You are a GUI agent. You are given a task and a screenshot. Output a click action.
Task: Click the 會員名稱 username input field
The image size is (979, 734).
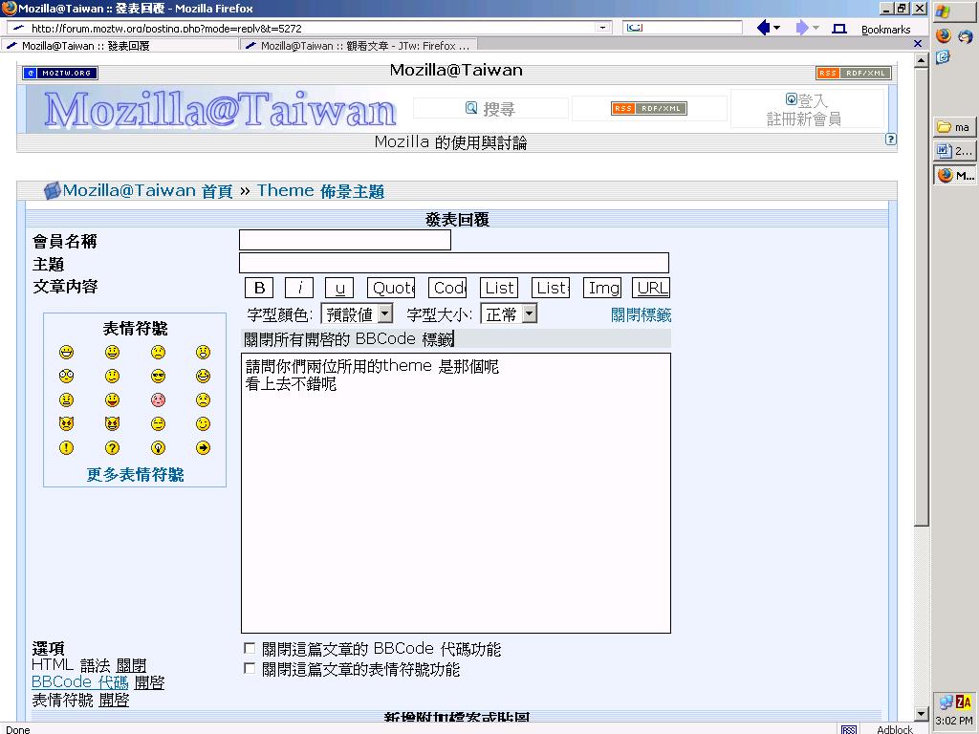click(x=344, y=240)
